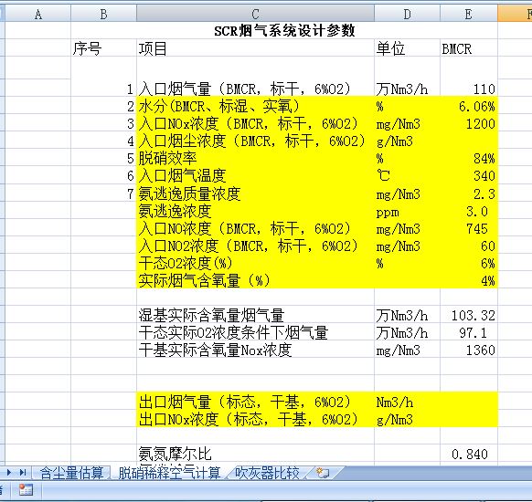Select the 1360 value cell

coord(469,350)
